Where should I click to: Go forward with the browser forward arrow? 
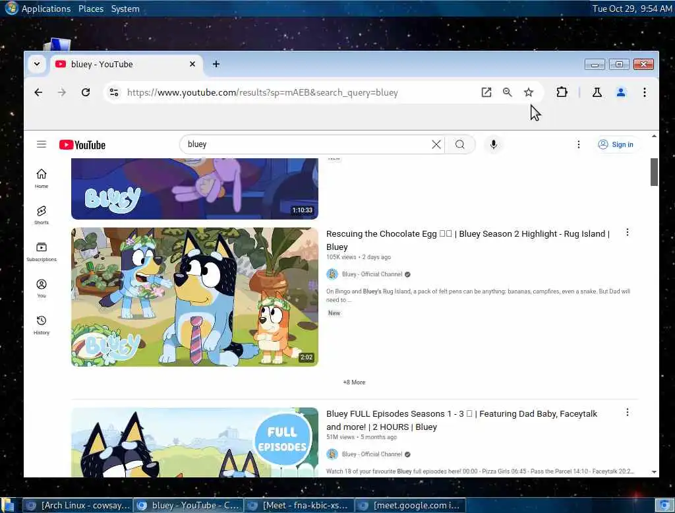point(62,92)
